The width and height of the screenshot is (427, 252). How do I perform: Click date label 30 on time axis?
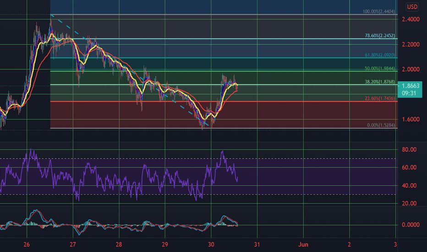(211, 244)
